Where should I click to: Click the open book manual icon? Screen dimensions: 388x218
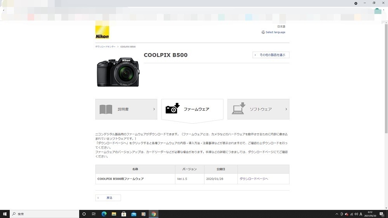point(106,109)
